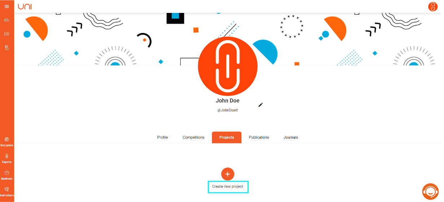This screenshot has height=202, width=444.
Task: Open the Institutions section
Action: coord(7,191)
